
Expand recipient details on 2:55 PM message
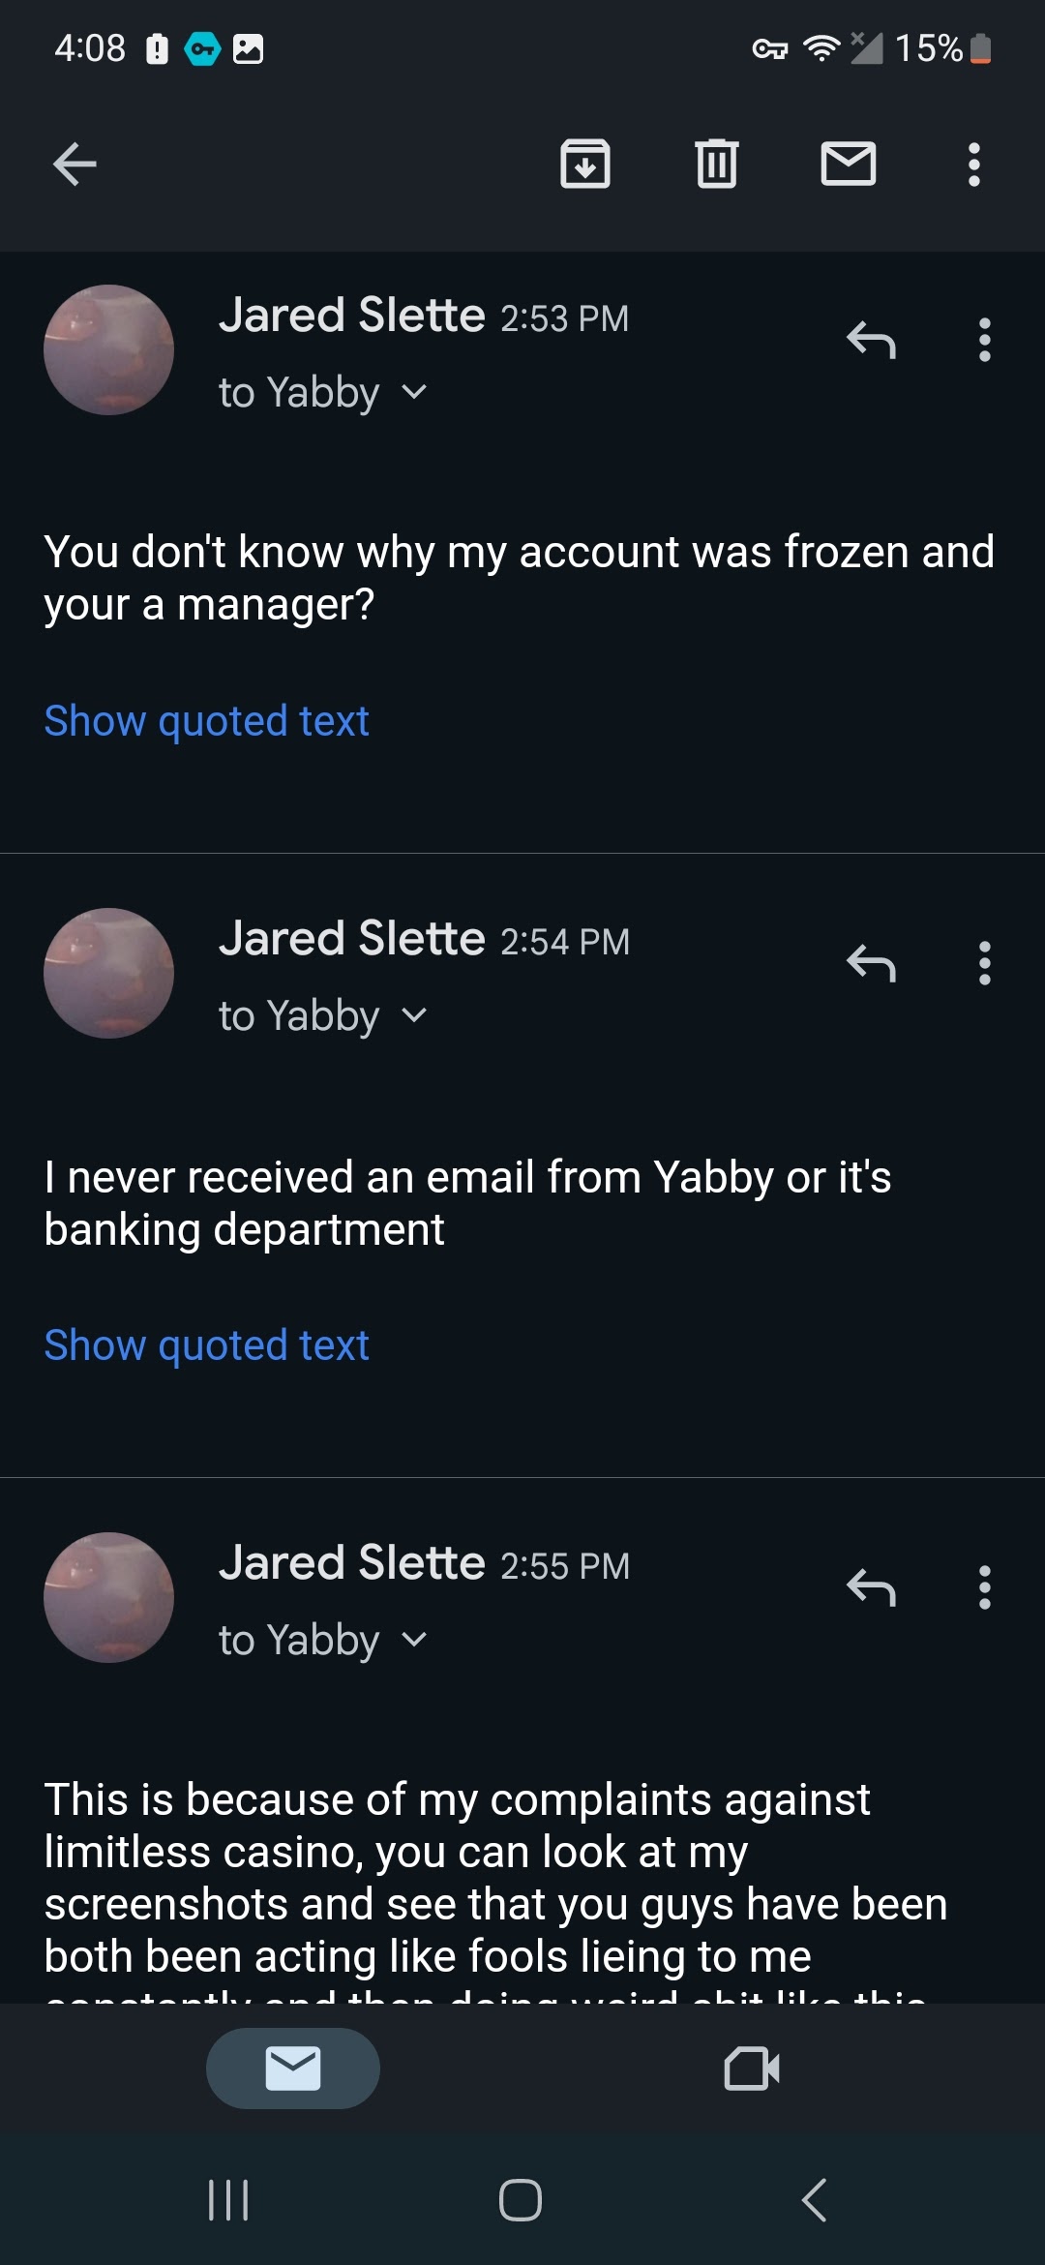click(x=414, y=1640)
